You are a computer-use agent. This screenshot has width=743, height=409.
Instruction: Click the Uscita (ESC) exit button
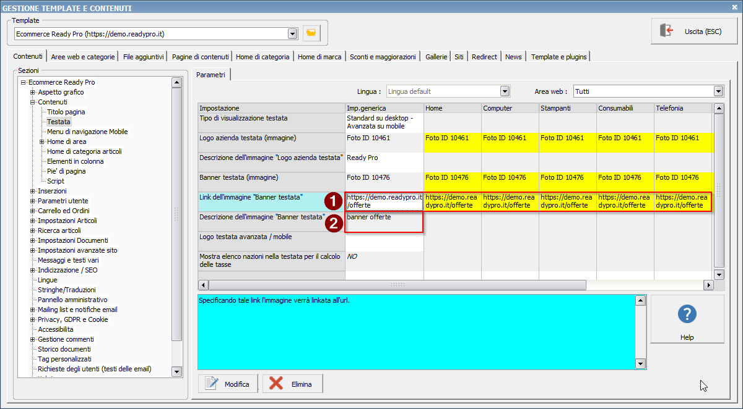[694, 31]
